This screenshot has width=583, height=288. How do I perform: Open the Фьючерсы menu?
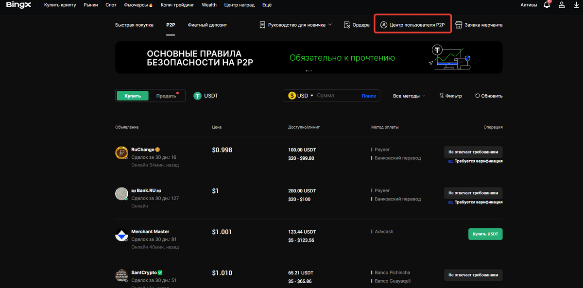[138, 5]
